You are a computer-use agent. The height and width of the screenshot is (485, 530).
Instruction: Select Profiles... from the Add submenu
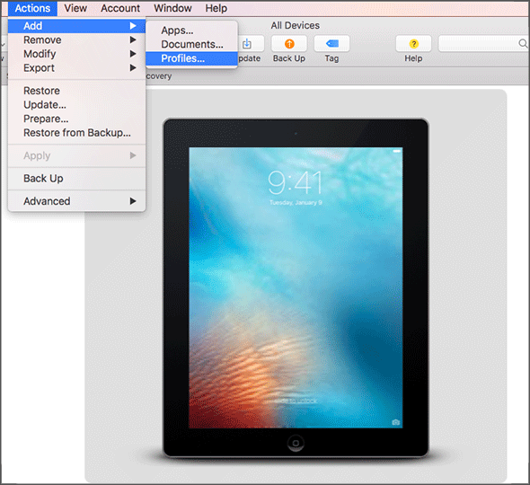(191, 58)
